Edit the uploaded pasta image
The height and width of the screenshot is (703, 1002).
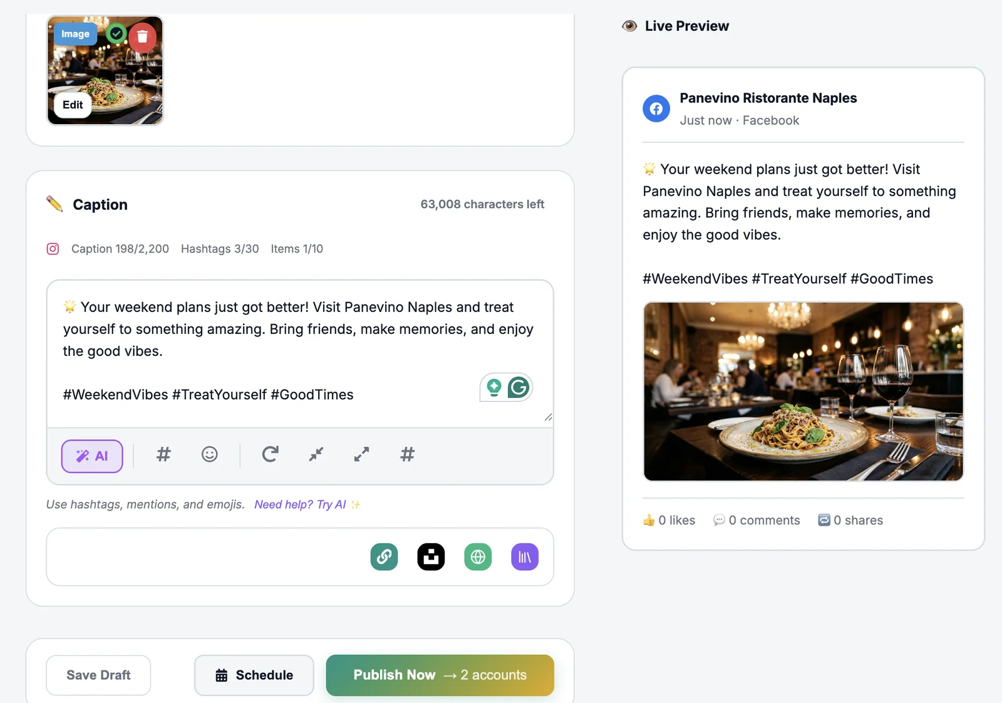click(73, 105)
